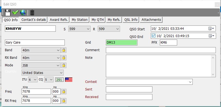Screen dimensions: 221x107
Task: Open the QSO End calendar picker
Action: 211,36
